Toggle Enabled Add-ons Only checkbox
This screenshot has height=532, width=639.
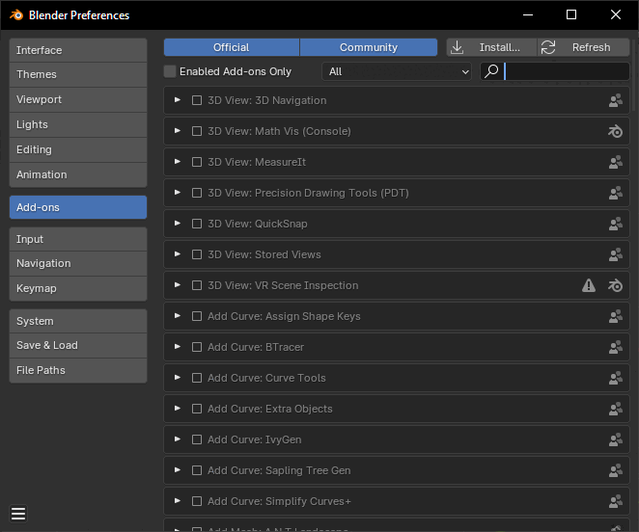[x=170, y=71]
